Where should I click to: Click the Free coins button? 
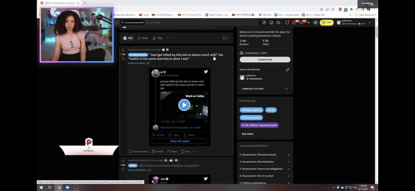pyautogui.click(x=326, y=22)
